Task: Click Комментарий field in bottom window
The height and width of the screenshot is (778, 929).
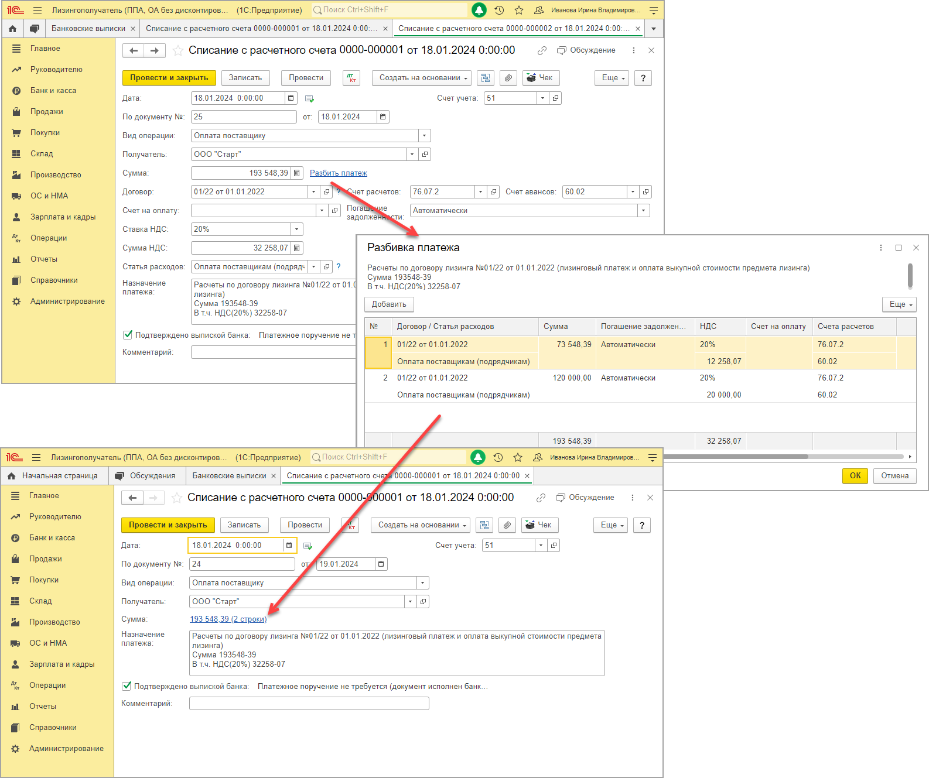Action: coord(309,704)
